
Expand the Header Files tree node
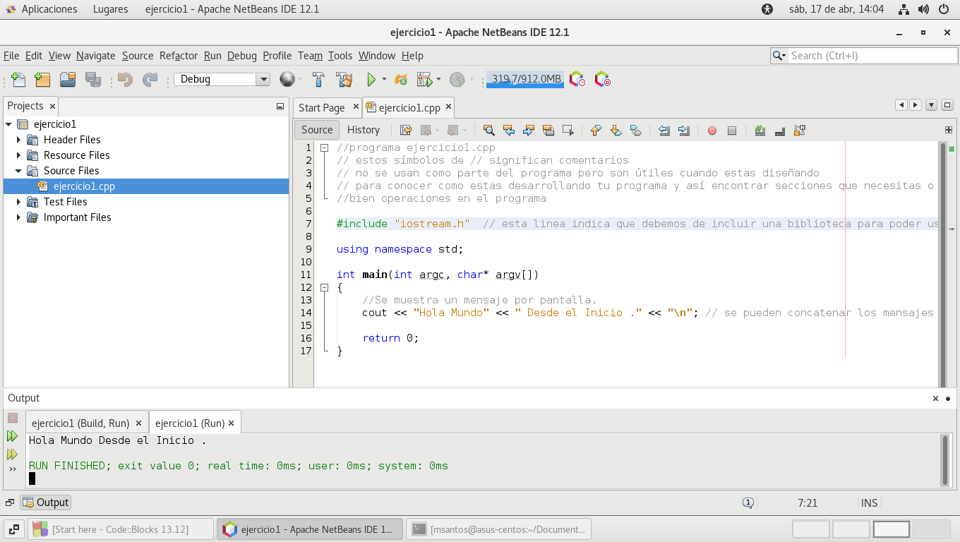[19, 140]
